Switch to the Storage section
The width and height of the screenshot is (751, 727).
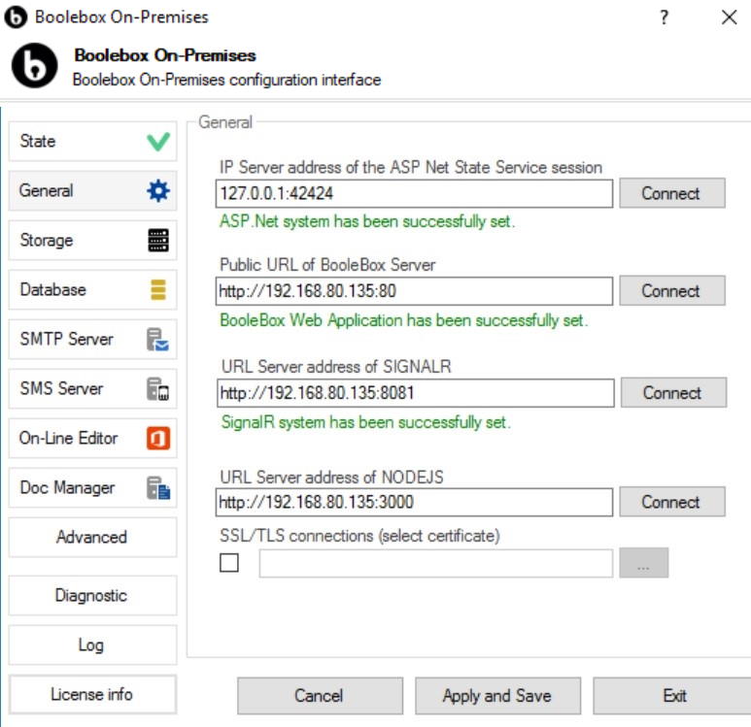[x=93, y=240]
